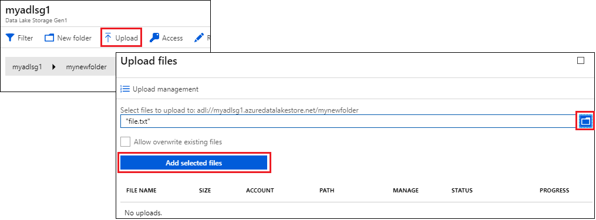Click the New folder icon
The image size is (596, 220).
coord(49,38)
